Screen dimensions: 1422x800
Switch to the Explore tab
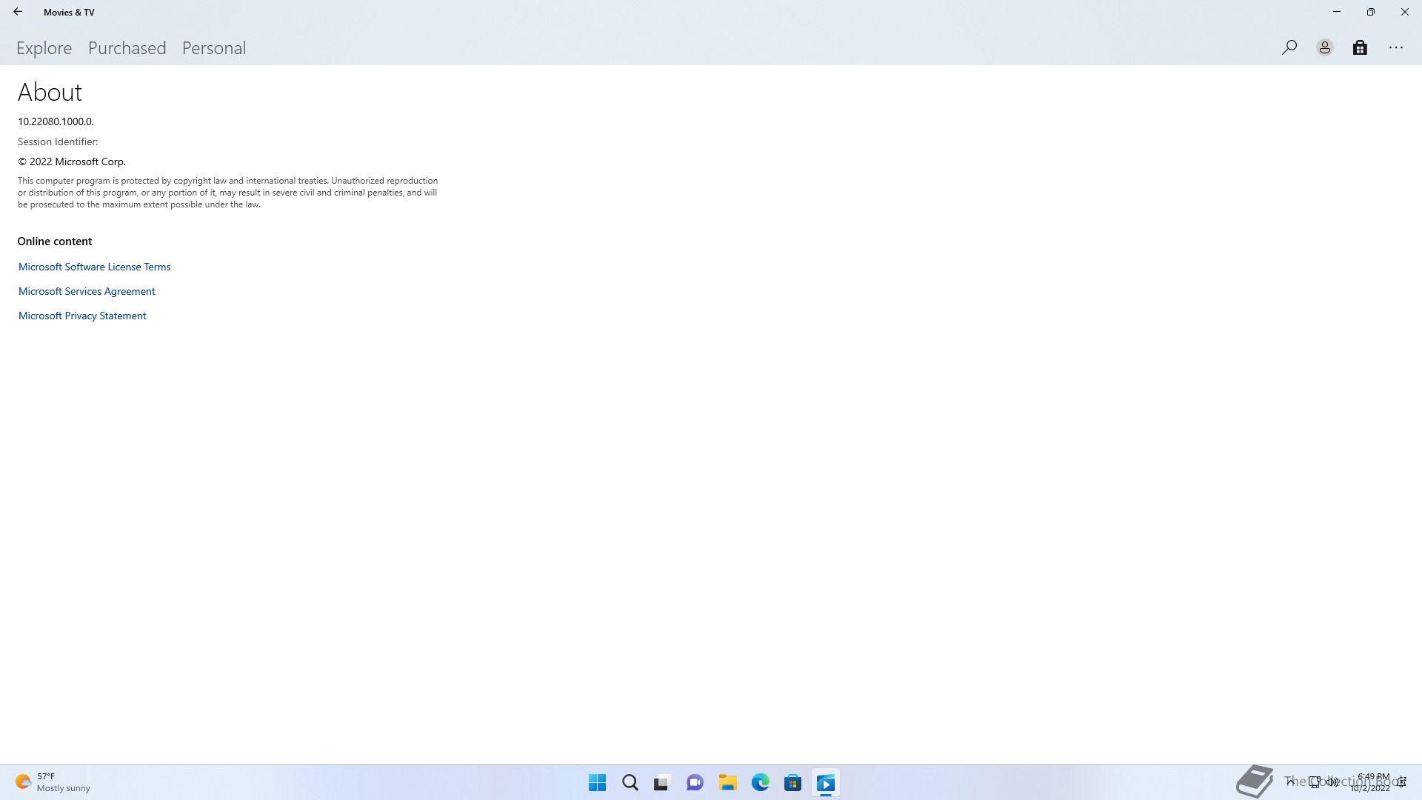[44, 48]
